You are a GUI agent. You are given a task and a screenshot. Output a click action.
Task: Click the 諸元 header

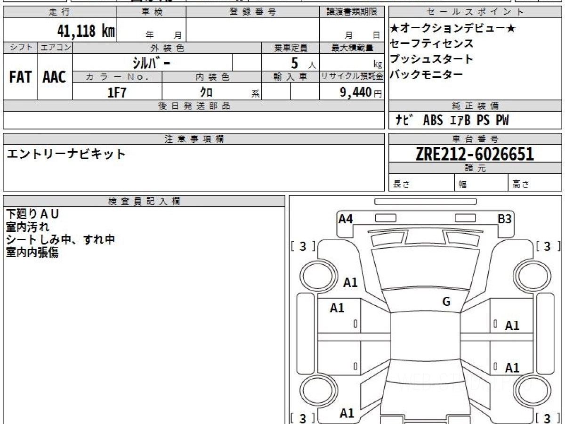point(475,168)
